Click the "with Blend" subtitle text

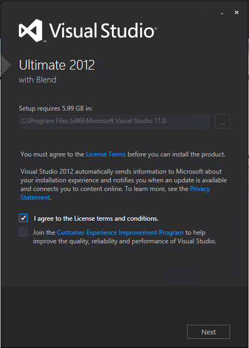[38, 80]
